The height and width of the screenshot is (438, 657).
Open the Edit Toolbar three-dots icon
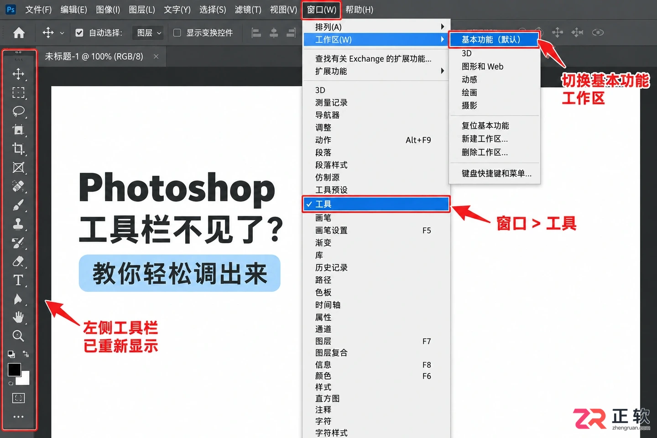point(18,417)
